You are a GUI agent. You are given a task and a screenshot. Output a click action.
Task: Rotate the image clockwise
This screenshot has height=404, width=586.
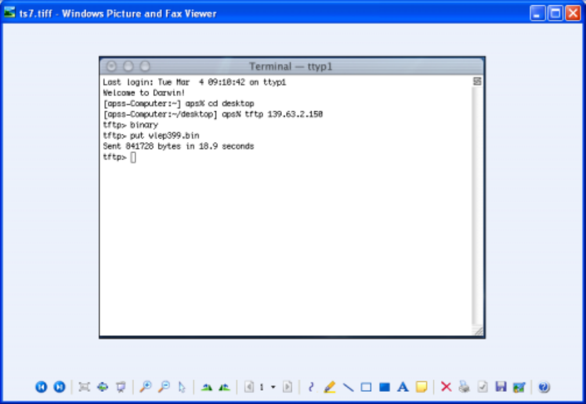(207, 387)
